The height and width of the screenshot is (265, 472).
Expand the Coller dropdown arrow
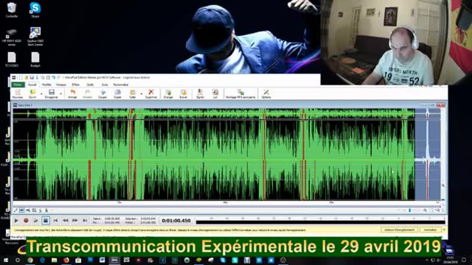[x=140, y=92]
